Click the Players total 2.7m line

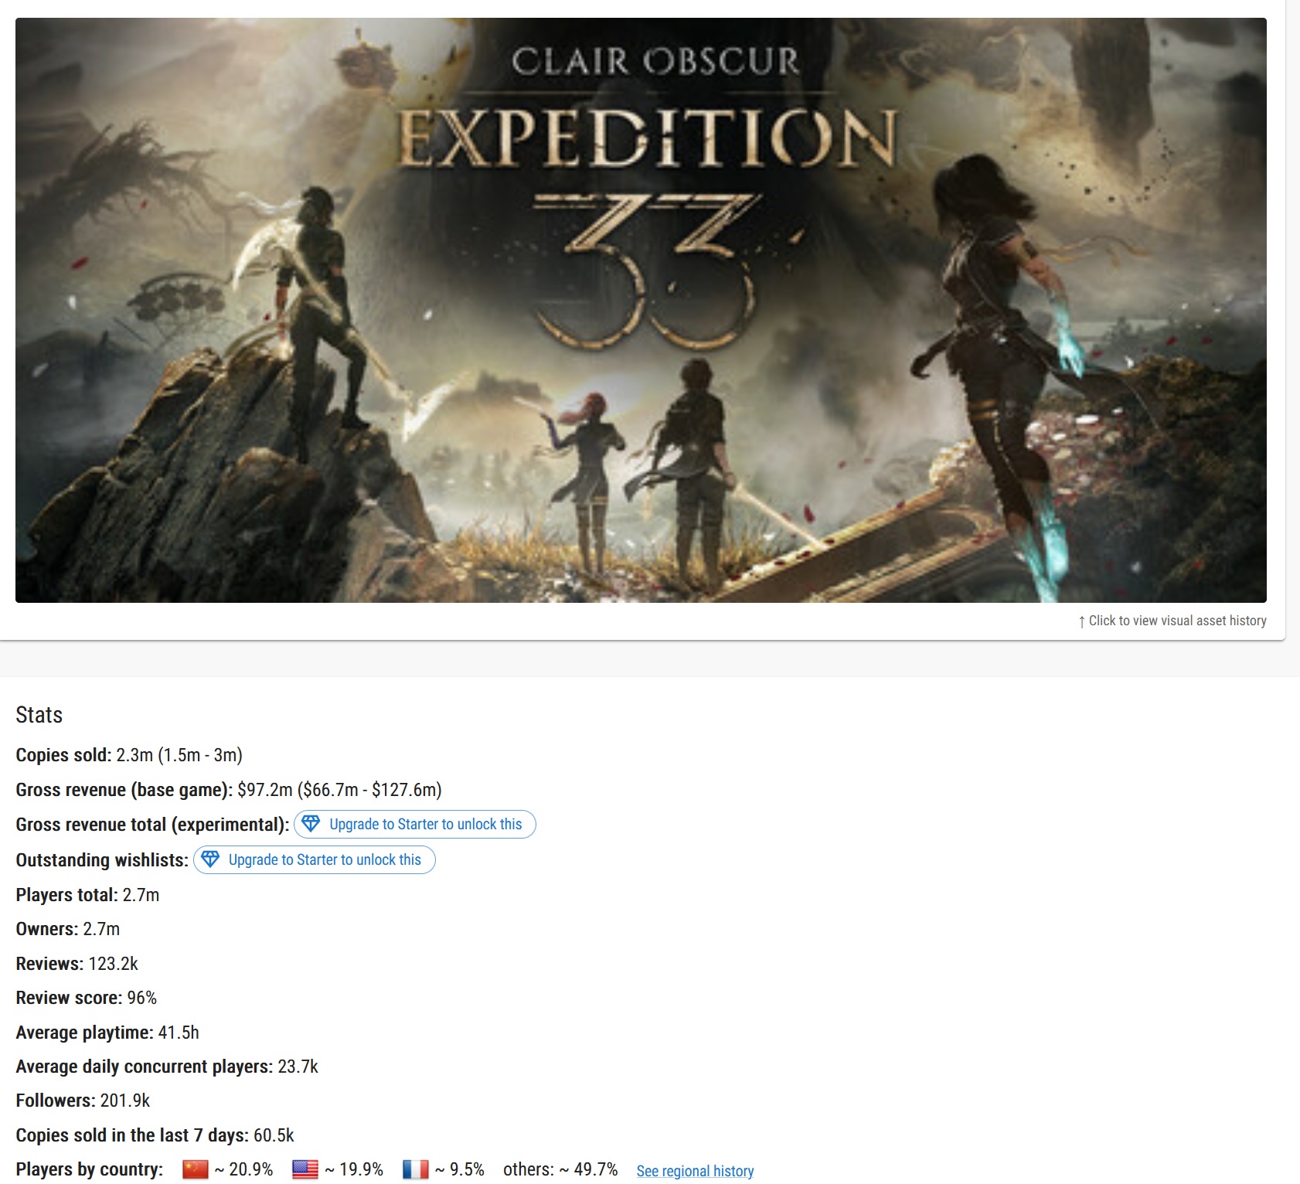[x=87, y=895]
